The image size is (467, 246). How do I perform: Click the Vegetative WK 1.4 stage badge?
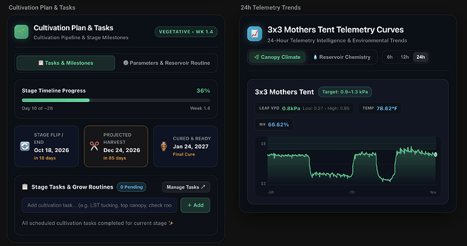(186, 32)
